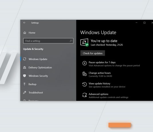The width and height of the screenshot is (153, 132).
Task: Click the orange button below the window
Action: tap(119, 125)
